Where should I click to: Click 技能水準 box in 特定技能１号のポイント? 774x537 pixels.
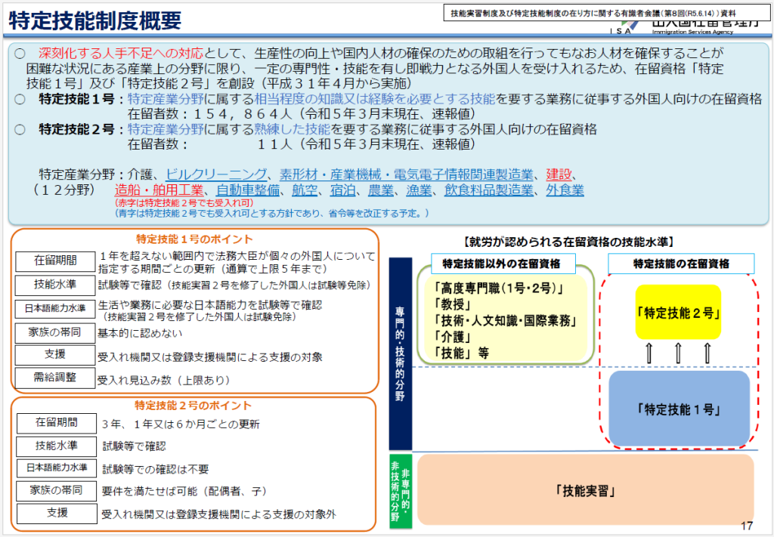click(55, 285)
